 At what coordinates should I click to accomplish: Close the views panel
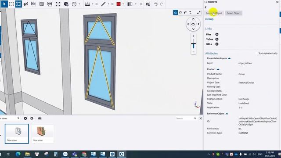point(201,118)
